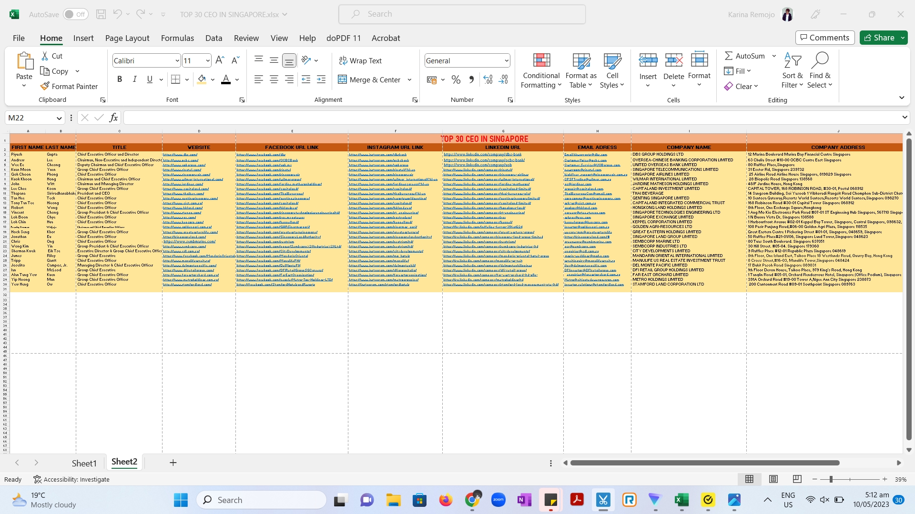Toggle Wrap Text for cells

(x=360, y=60)
